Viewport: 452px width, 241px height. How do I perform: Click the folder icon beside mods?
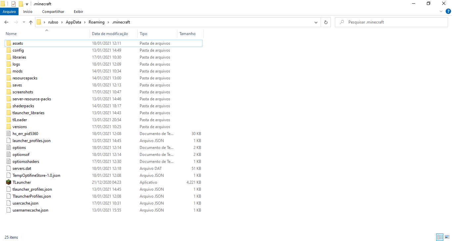coord(9,71)
